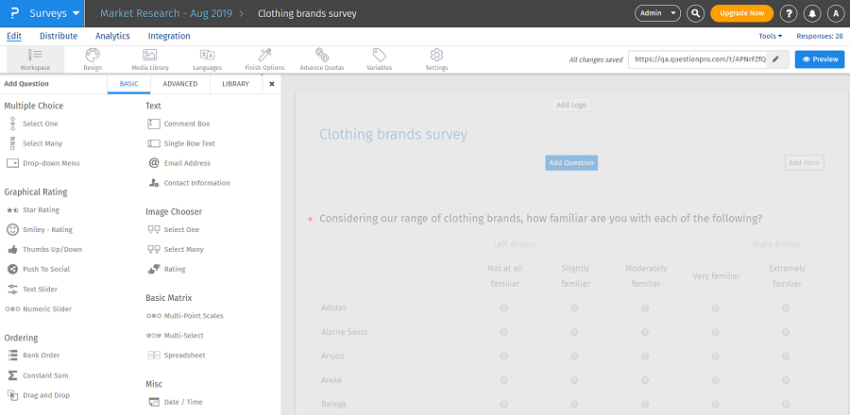The height and width of the screenshot is (415, 850).
Task: Click the search magnifier icon
Action: 695,13
